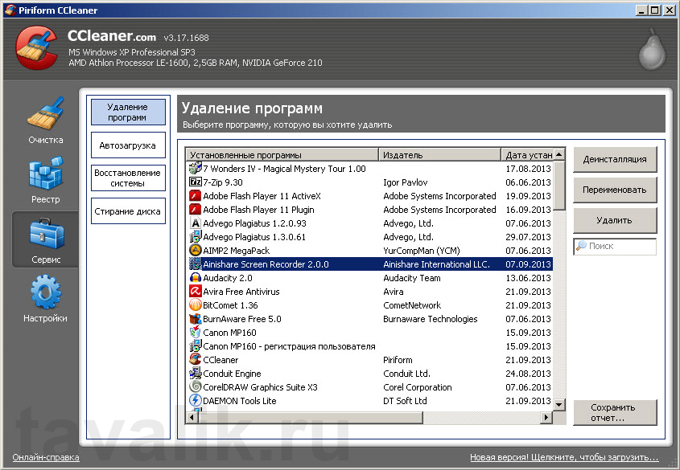Switch to the Удаление программ tab
The image size is (680, 470).
click(129, 112)
